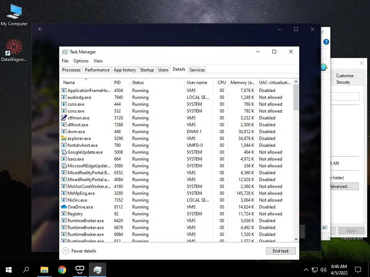
Task: Open Mixed Reality Portal taskbar icon
Action: [80, 269]
